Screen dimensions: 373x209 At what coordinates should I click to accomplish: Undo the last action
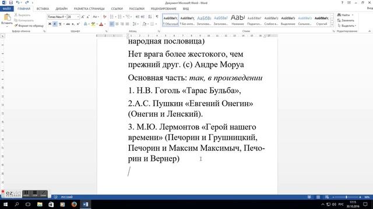tap(17, 2)
